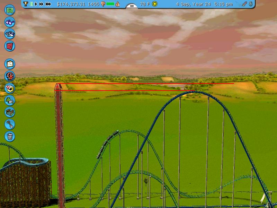Click the guest count 1455
277x208 pixels.
(93, 4)
